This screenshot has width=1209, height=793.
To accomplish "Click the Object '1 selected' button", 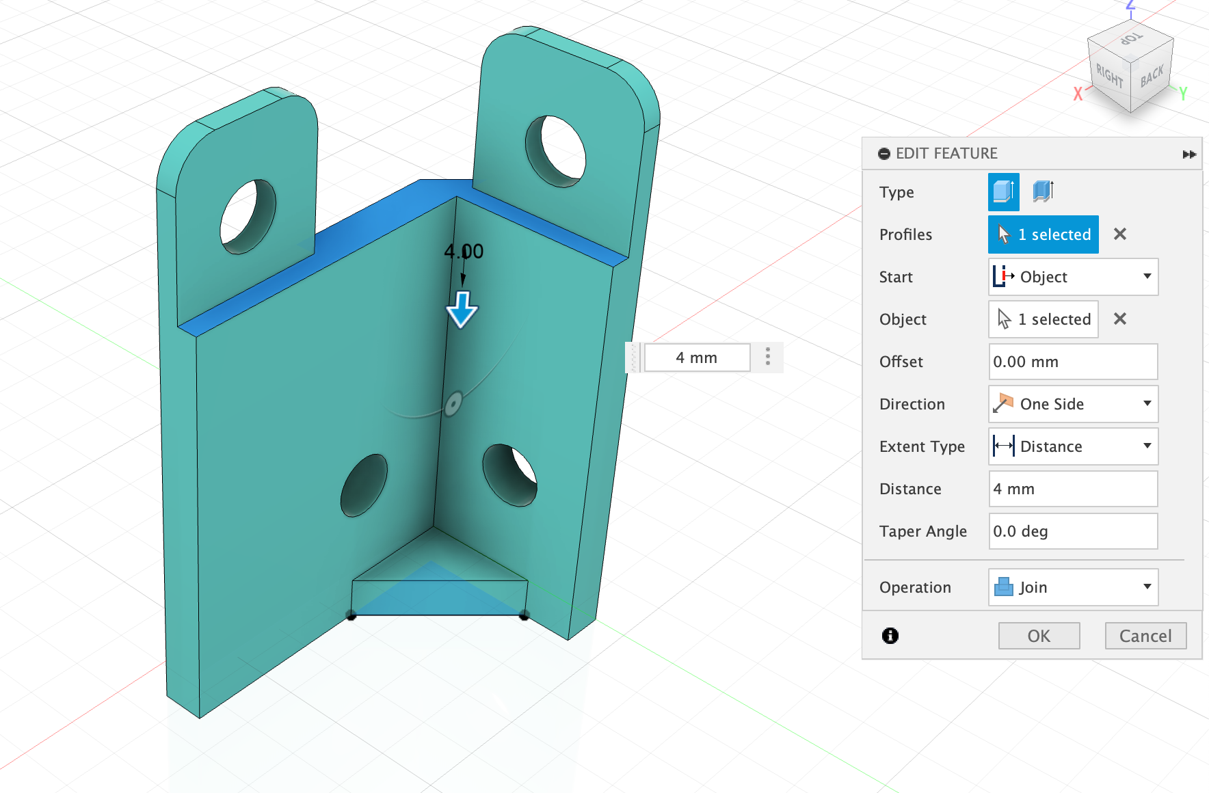I will pyautogui.click(x=1043, y=319).
